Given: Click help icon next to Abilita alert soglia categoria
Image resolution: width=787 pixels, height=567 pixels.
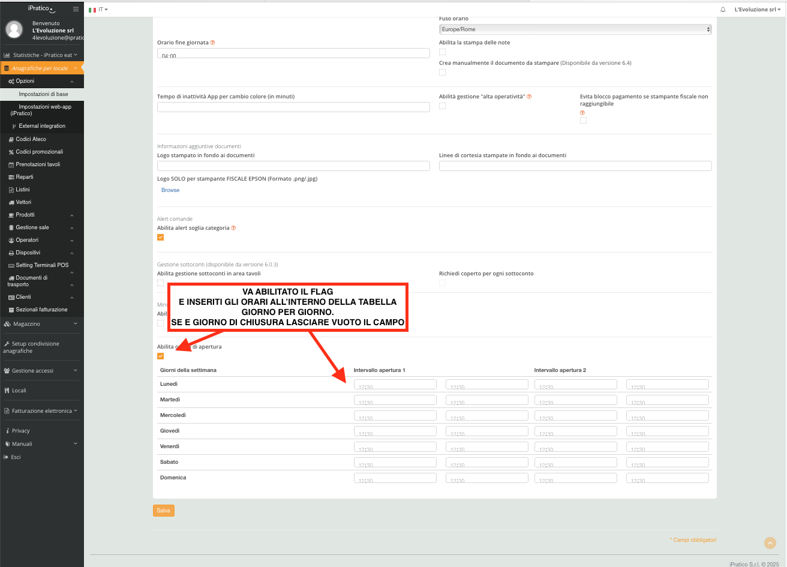Looking at the screenshot, I should (233, 228).
